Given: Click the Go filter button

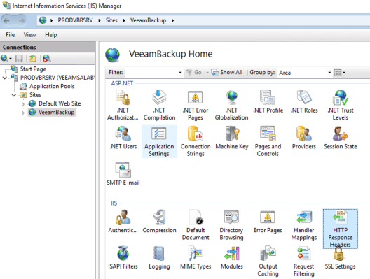Looking at the screenshot, I should [x=193, y=73].
